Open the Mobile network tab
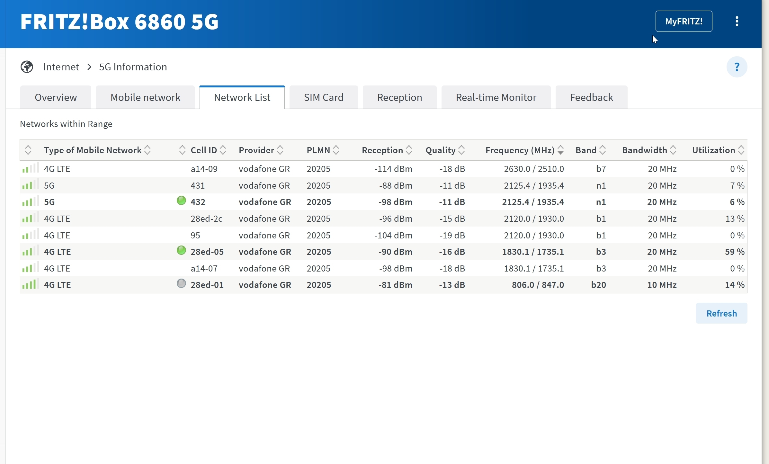 click(x=145, y=97)
